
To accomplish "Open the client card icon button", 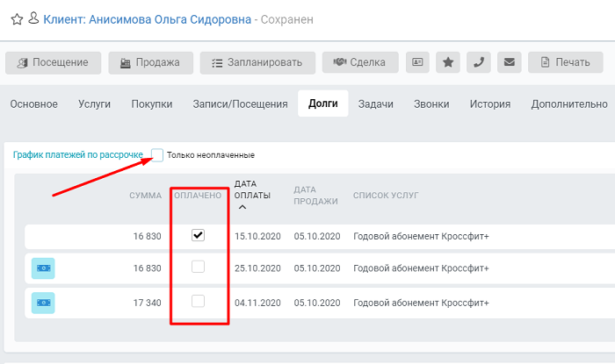I will point(417,62).
